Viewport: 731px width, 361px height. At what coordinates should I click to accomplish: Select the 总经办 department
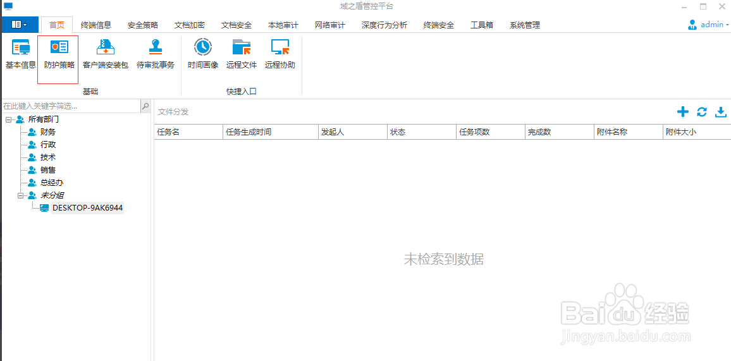[52, 183]
